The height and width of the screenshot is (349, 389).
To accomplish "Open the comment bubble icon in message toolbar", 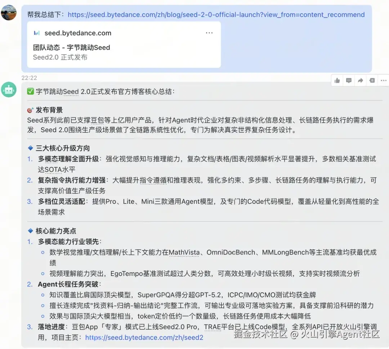I will 349,80.
